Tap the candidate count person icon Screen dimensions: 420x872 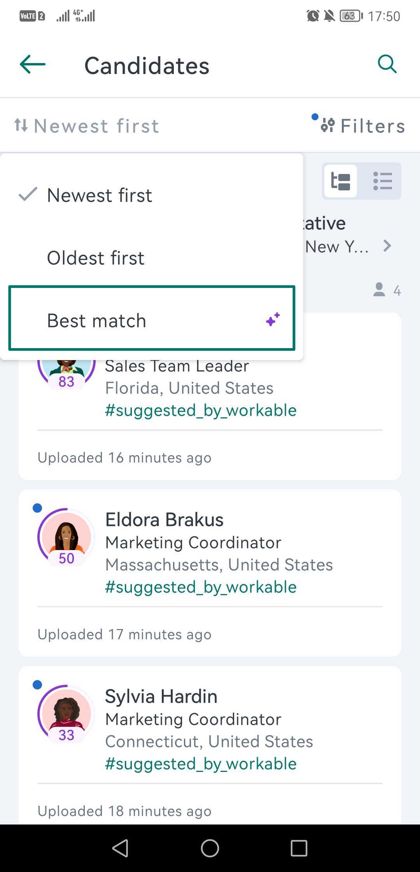coord(379,290)
